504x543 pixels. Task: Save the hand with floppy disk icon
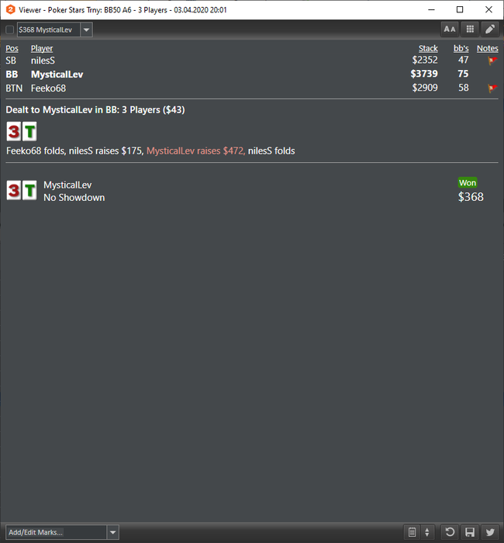470,531
